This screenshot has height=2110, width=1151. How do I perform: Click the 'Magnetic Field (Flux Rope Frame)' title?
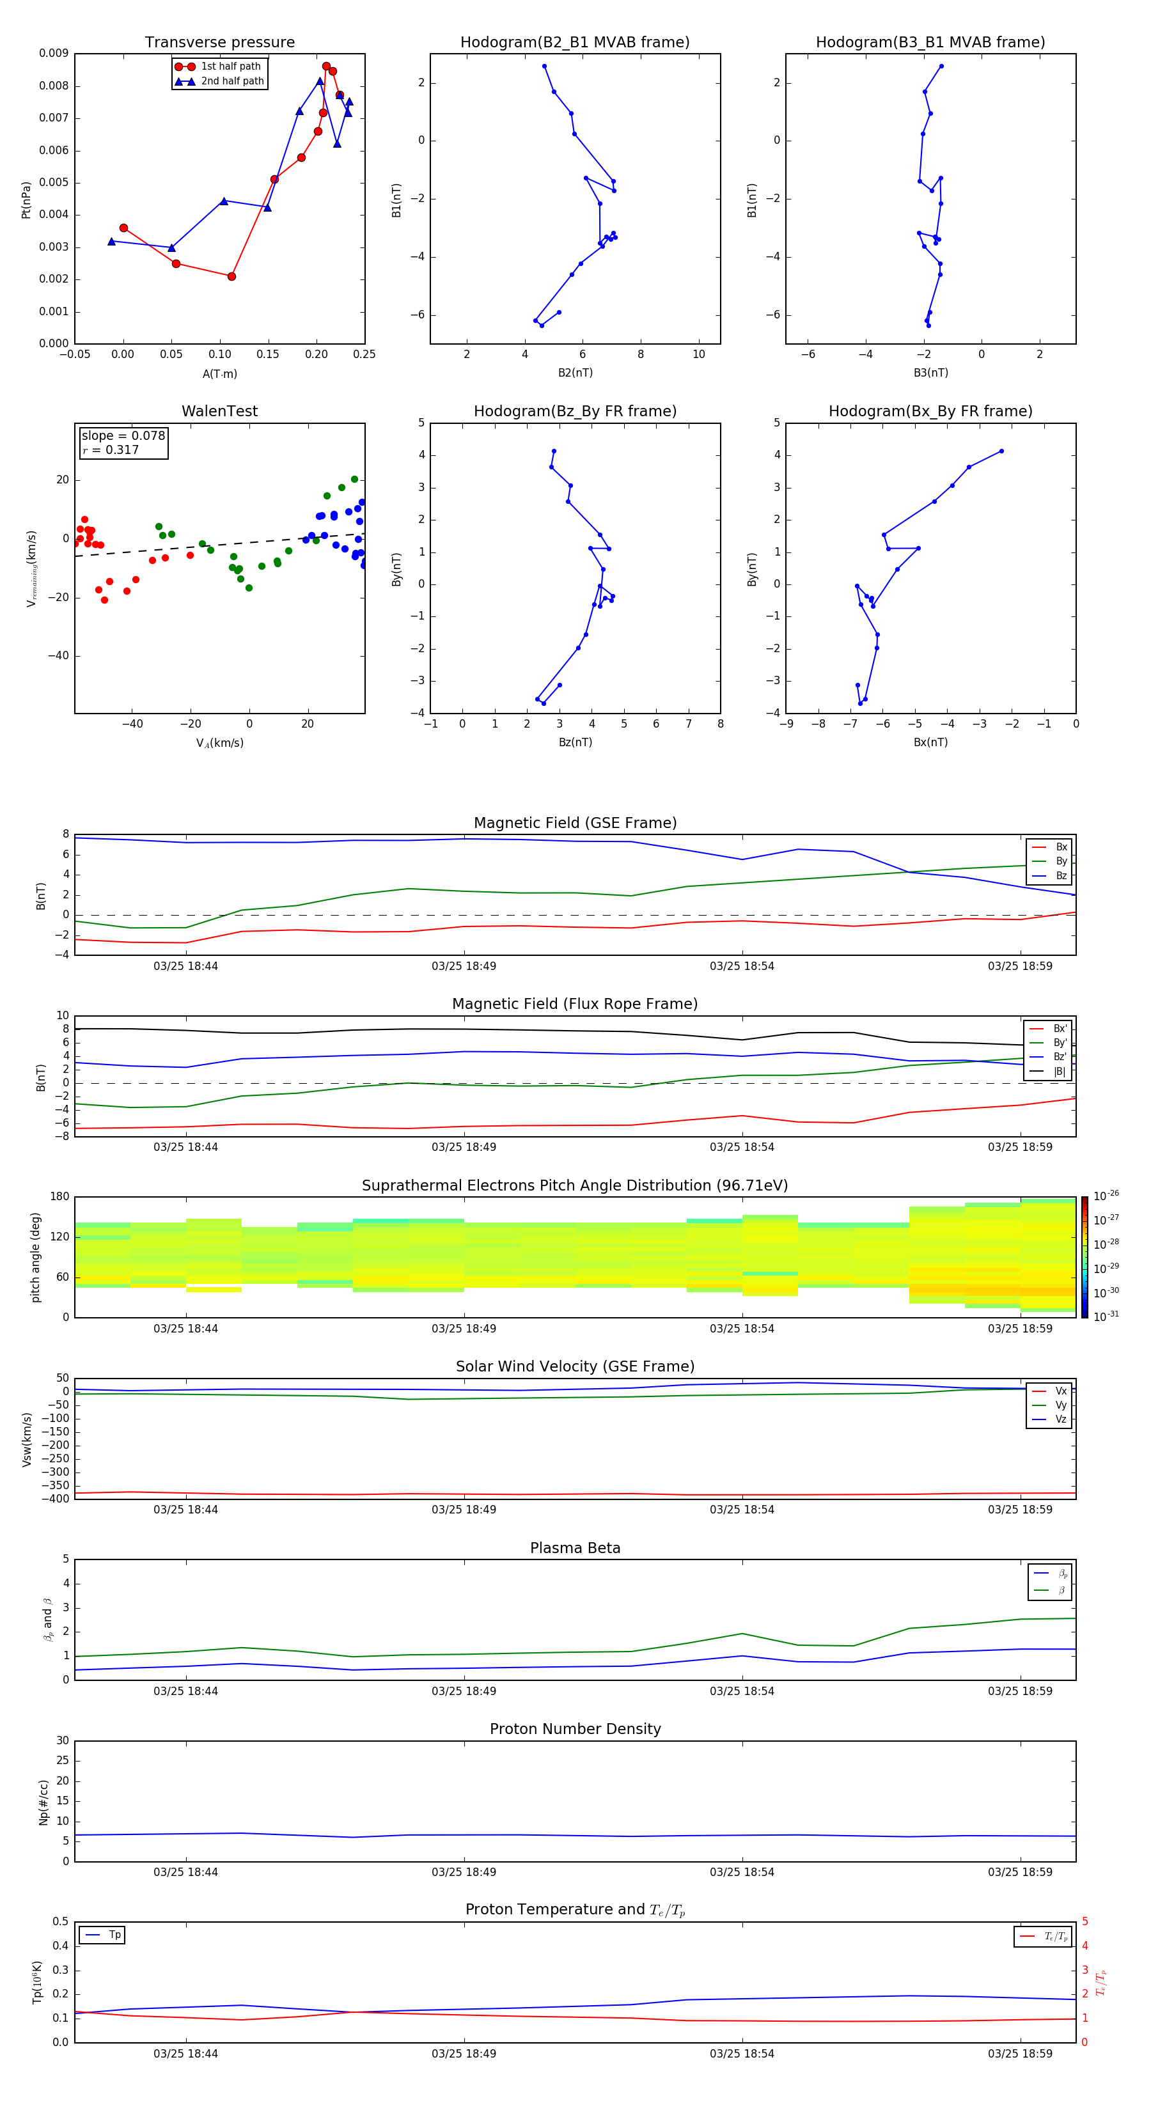(x=575, y=1004)
